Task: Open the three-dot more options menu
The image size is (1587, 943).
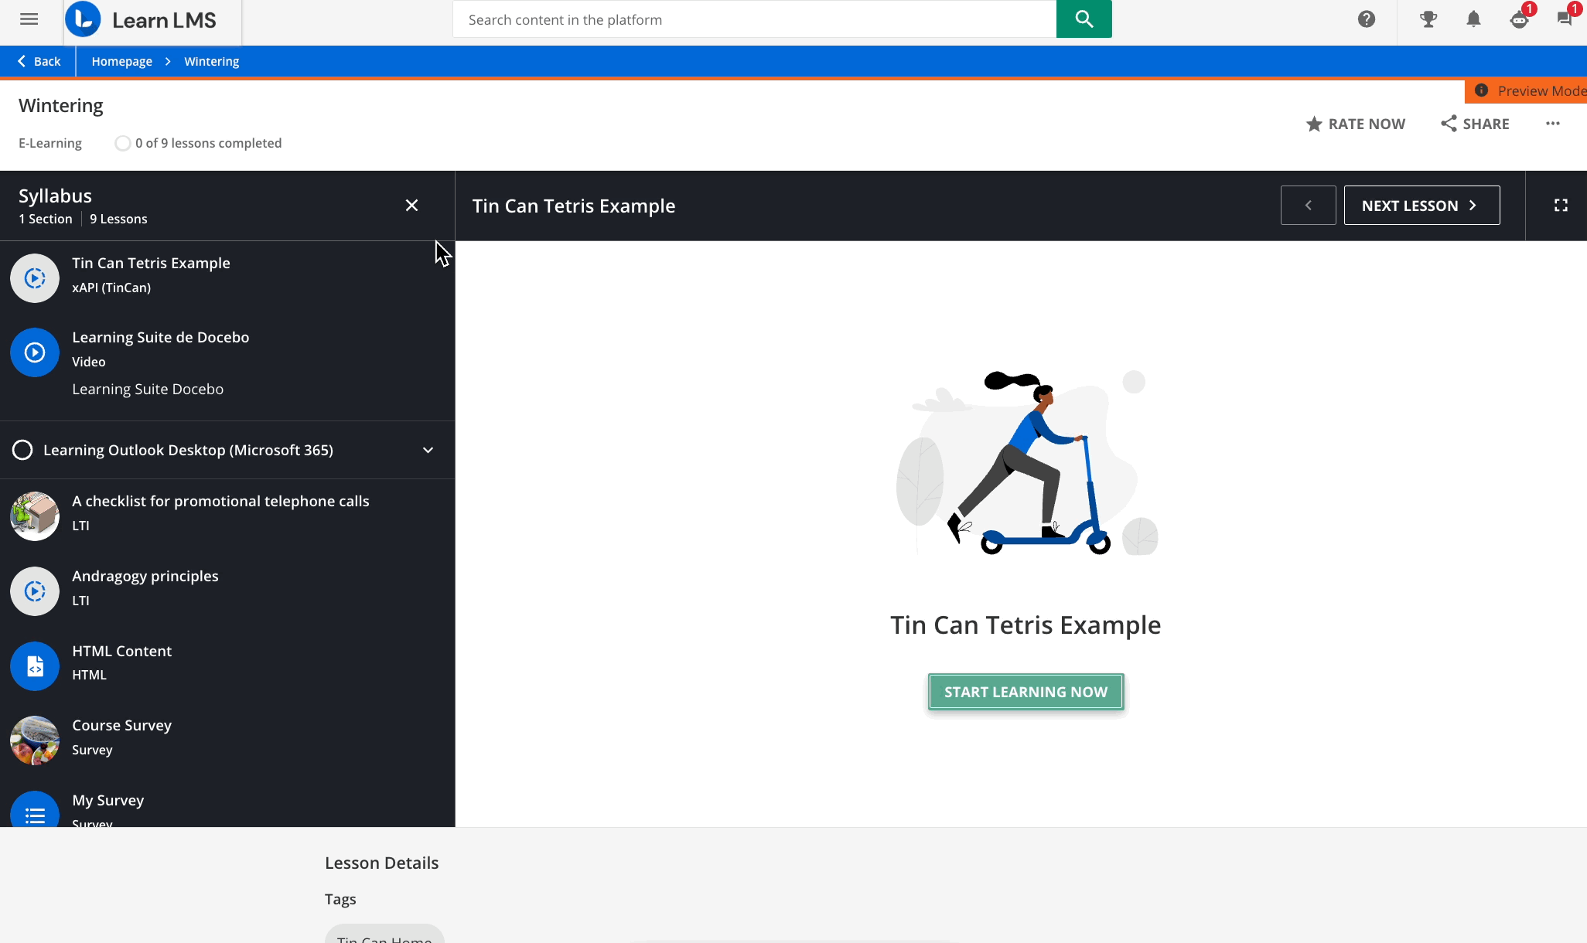Action: click(1552, 124)
